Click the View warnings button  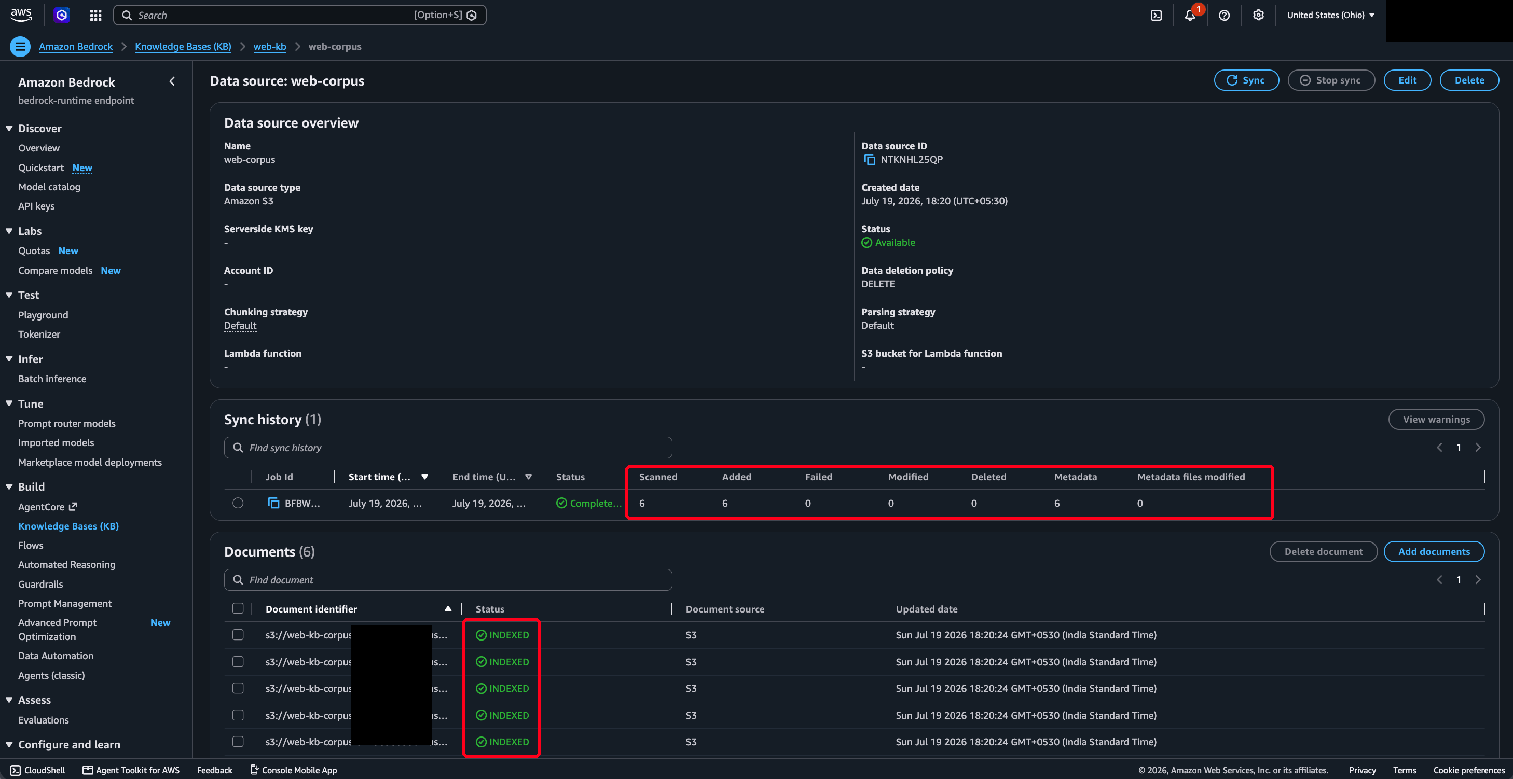click(1436, 419)
